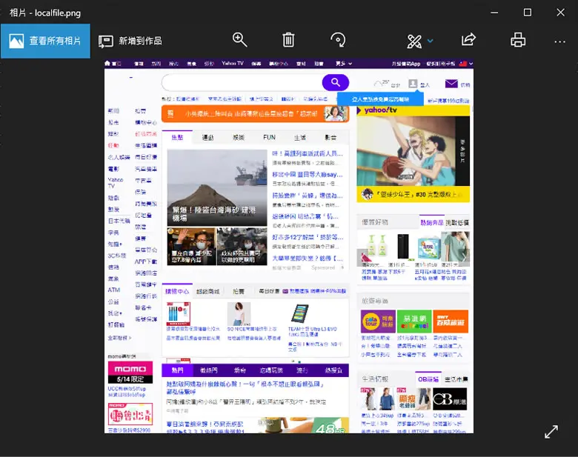The width and height of the screenshot is (578, 457).
Task: Expand the 更多 dropdown in navigation bar
Action: tap(344, 64)
